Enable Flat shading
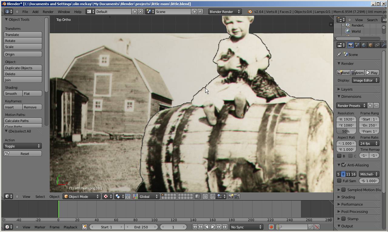 coord(32,93)
